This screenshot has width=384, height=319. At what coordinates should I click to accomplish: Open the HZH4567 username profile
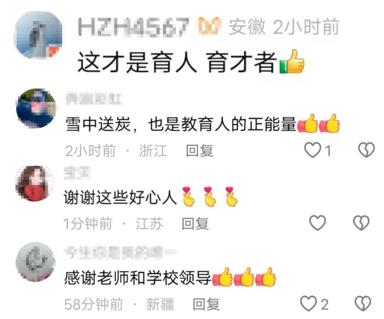click(x=133, y=27)
